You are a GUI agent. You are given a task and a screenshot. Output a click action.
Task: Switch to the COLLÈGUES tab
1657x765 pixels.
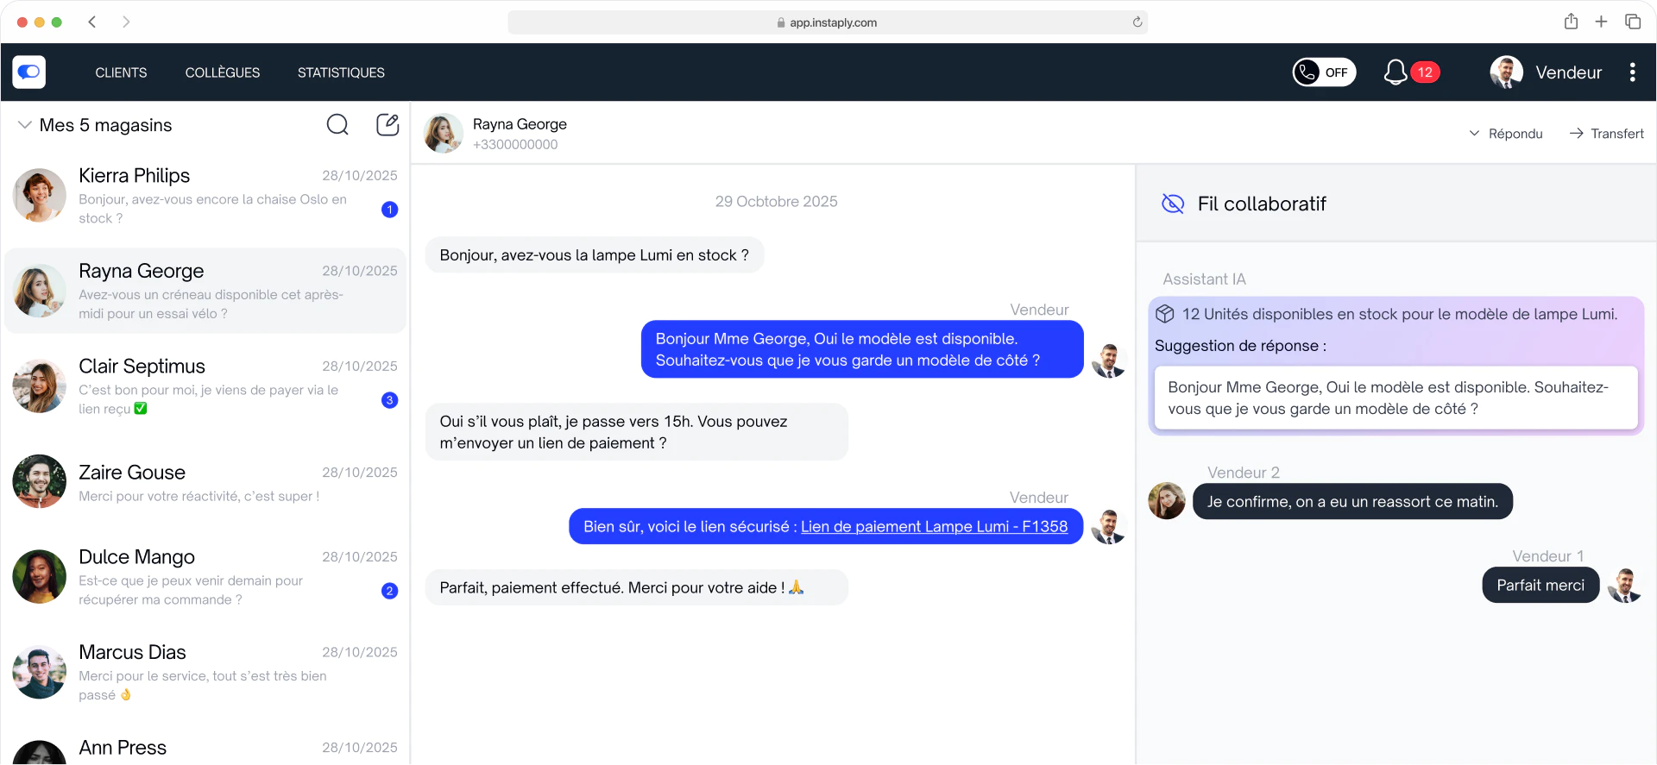click(x=223, y=72)
